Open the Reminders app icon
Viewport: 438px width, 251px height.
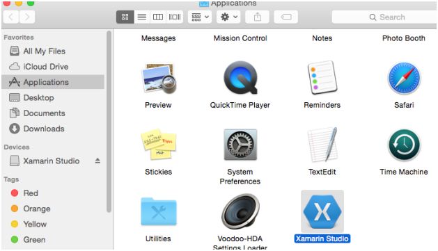pos(322,78)
